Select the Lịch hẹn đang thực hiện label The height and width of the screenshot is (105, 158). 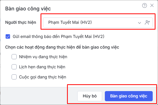[x=42, y=67]
